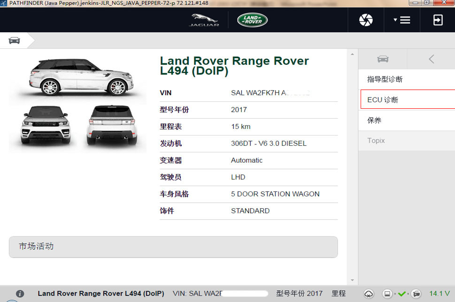Select body style 5 DOOR STATION WAGON

[275, 194]
